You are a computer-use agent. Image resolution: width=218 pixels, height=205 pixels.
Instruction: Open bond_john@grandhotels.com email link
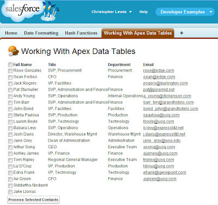pyautogui.click(x=171, y=108)
